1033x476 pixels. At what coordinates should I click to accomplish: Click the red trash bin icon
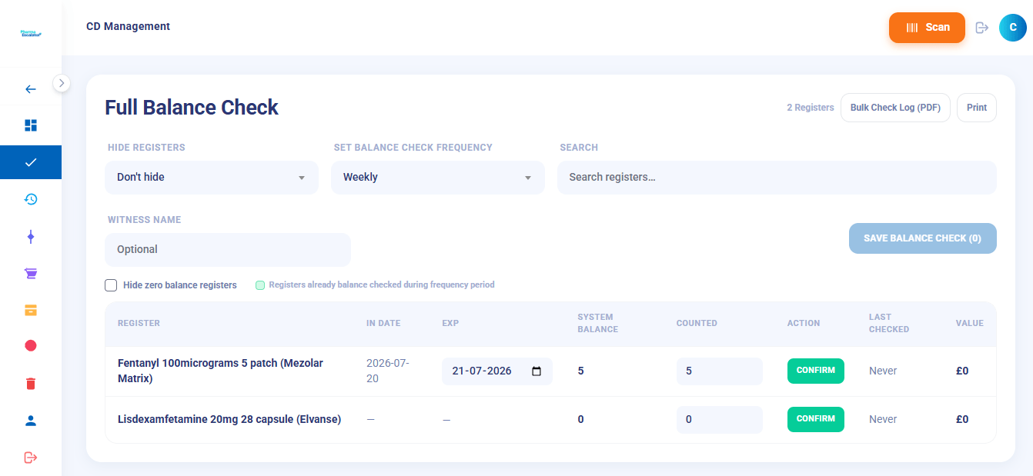31,384
